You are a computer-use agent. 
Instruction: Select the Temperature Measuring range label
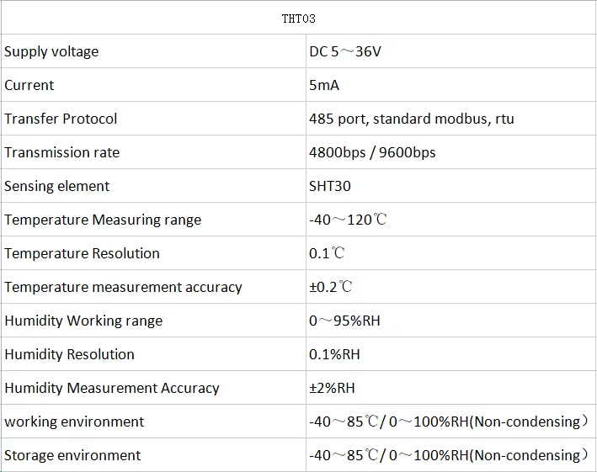pyautogui.click(x=103, y=220)
